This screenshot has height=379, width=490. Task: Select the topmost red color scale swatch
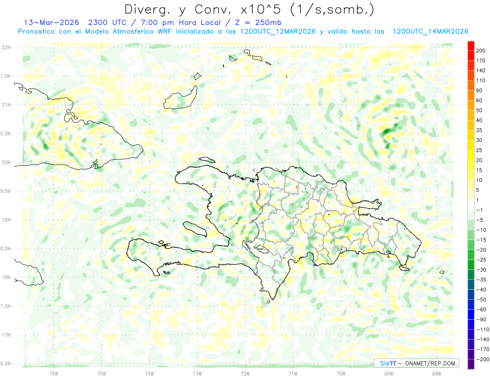[x=471, y=46]
